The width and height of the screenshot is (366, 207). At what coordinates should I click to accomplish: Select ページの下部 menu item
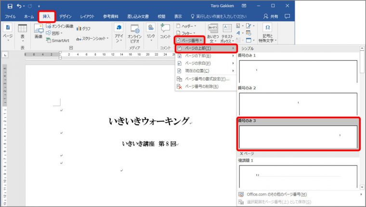coord(206,55)
